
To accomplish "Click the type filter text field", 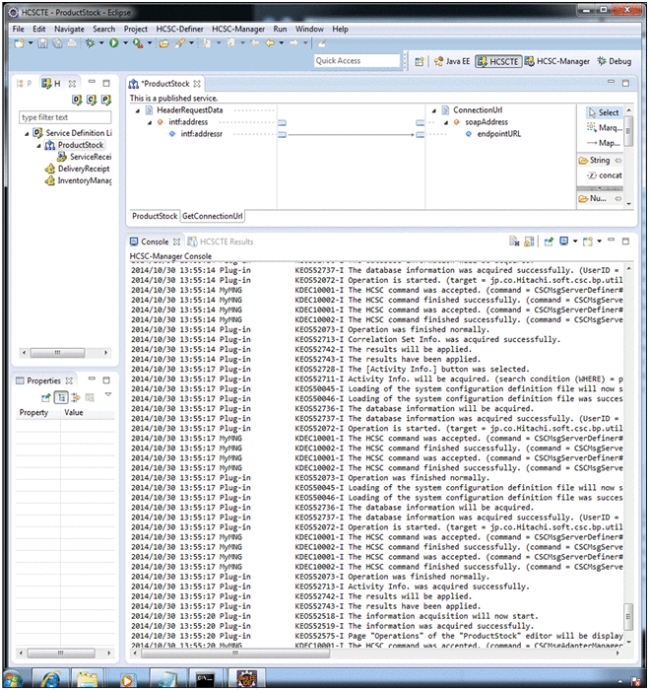I will [65, 117].
